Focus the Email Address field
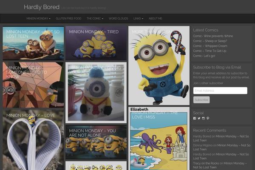 (x=220, y=91)
